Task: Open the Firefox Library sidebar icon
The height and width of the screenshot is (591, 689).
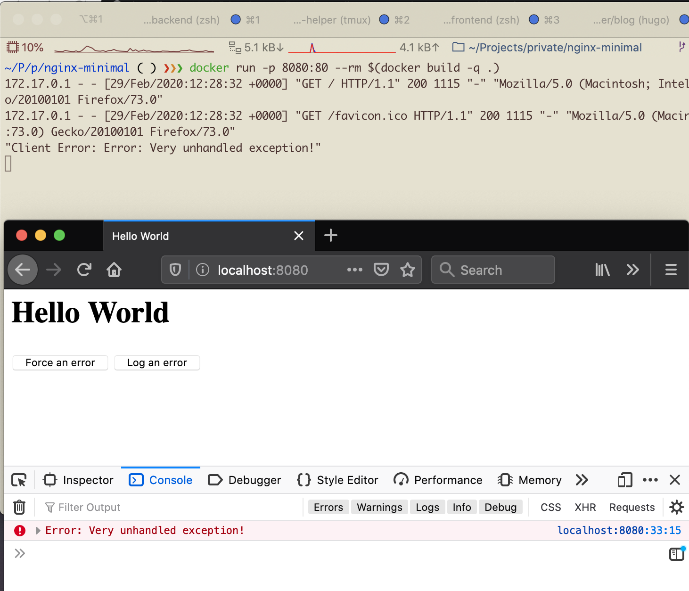Action: pyautogui.click(x=602, y=270)
